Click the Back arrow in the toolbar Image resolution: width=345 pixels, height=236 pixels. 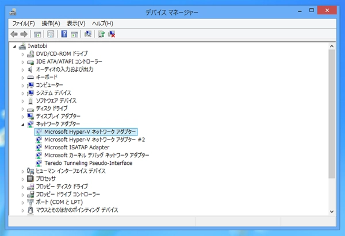tap(14, 34)
